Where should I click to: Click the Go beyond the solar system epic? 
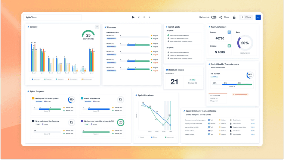coord(47,98)
